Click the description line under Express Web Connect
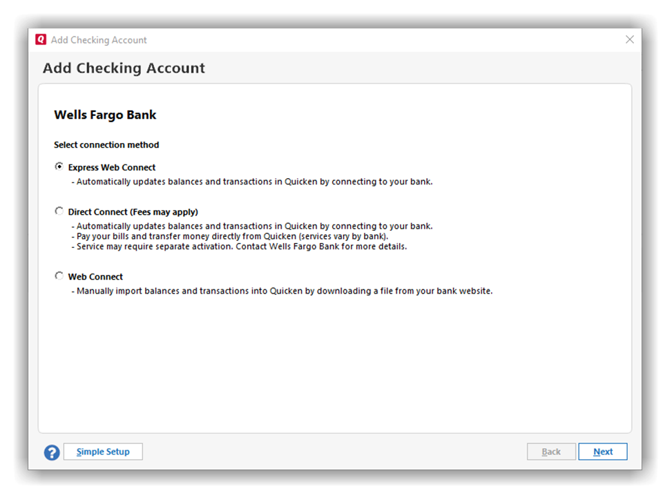 (252, 182)
